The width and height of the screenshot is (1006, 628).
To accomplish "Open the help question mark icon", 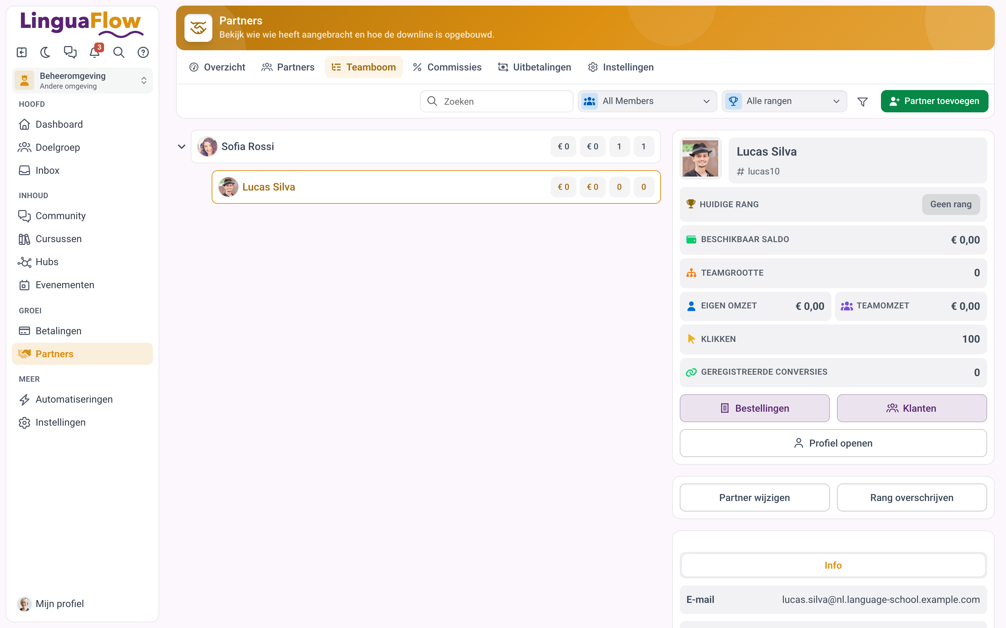I will (143, 52).
